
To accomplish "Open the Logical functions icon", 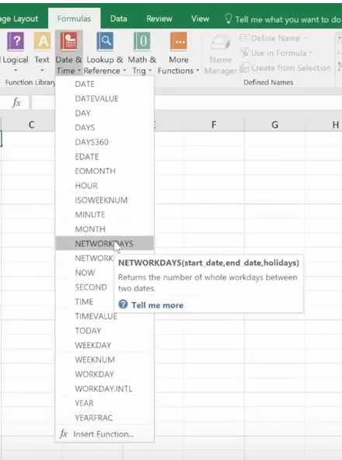I will point(16,42).
